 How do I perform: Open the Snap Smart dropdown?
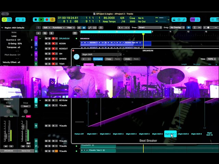coord(150,27)
